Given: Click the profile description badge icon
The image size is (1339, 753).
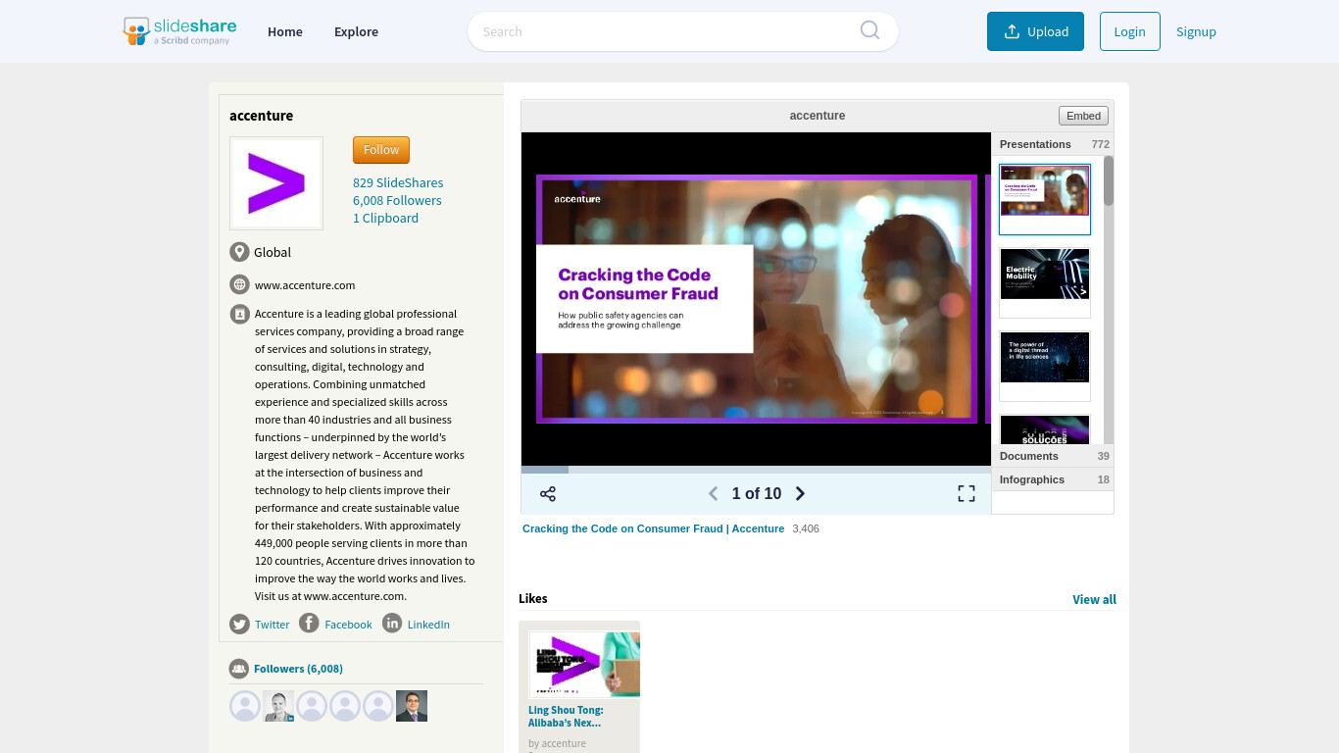Looking at the screenshot, I should pyautogui.click(x=239, y=314).
